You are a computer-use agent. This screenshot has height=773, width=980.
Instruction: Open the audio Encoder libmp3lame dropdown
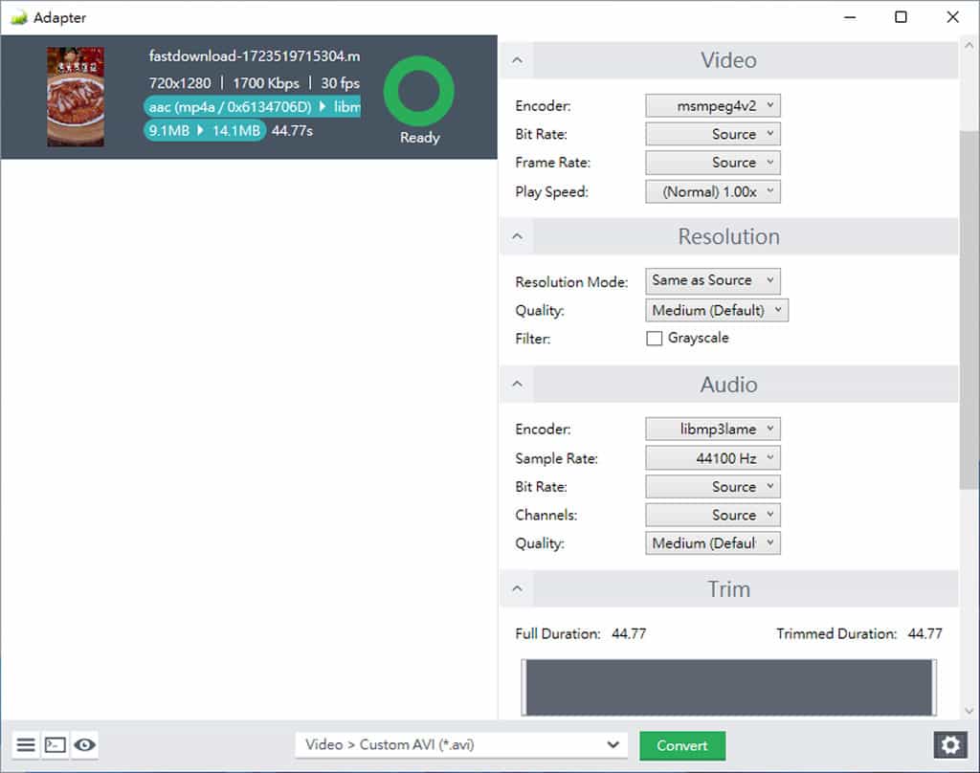(x=712, y=429)
